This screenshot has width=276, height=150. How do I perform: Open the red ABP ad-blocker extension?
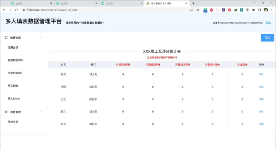pyautogui.click(x=211, y=10)
